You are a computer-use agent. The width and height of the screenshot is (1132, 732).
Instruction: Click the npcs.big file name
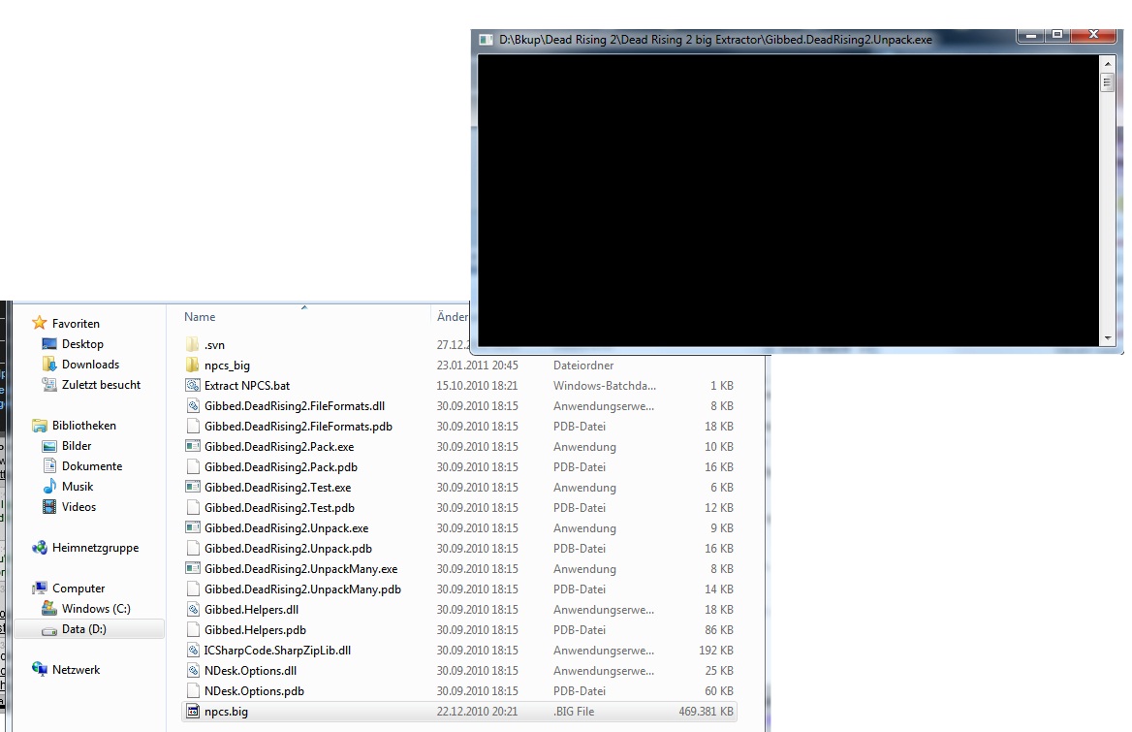click(226, 712)
